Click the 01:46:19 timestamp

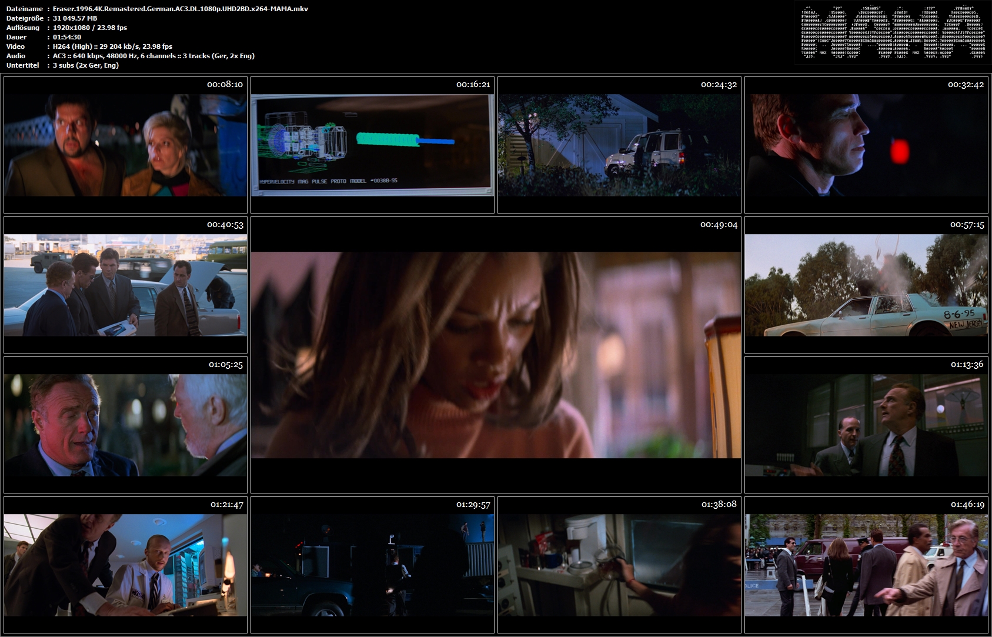click(967, 505)
